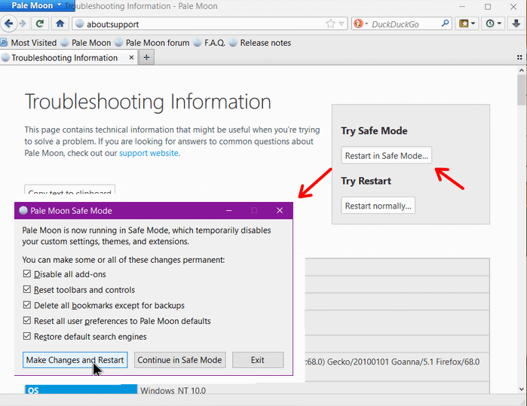Open the Most Visited bookmarks folder
This screenshot has width=527, height=406.
(x=29, y=43)
